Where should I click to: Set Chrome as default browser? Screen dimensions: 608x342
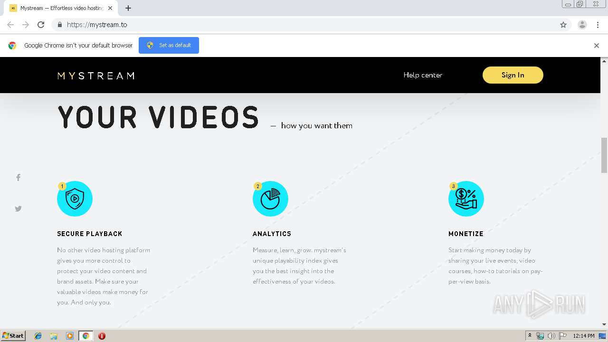[x=169, y=45]
